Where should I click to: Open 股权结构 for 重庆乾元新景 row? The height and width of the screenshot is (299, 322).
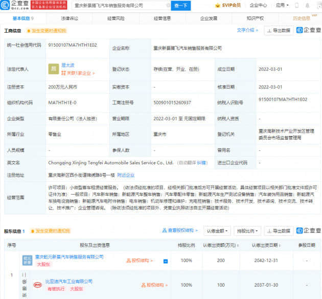point(140,261)
